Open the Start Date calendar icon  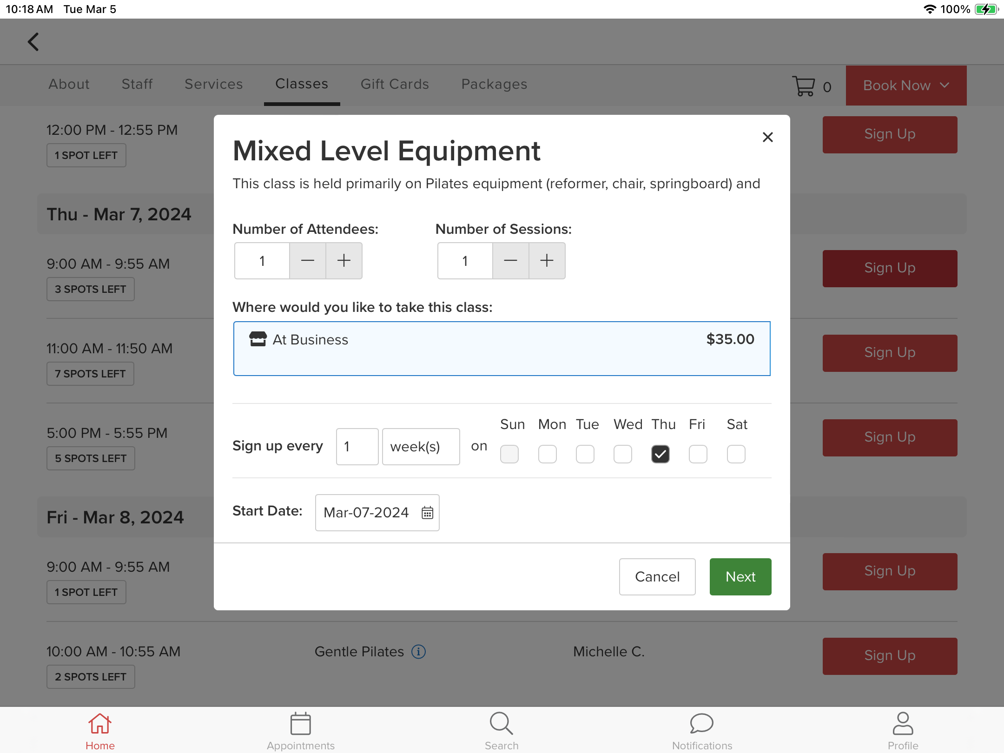click(427, 513)
